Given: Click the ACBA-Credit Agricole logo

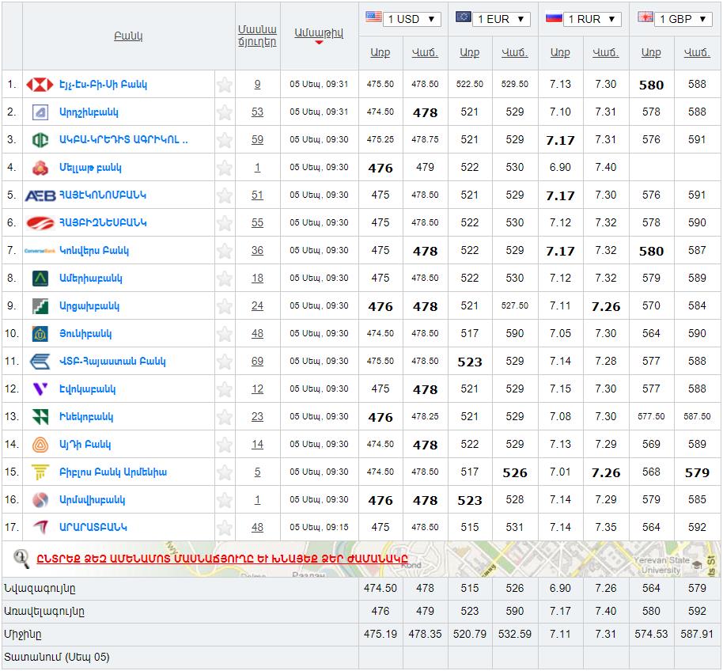Looking at the screenshot, I should [x=40, y=140].
